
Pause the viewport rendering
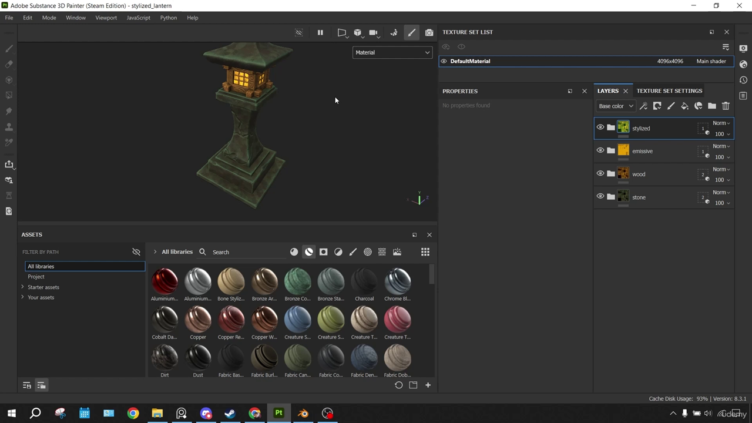tap(320, 33)
